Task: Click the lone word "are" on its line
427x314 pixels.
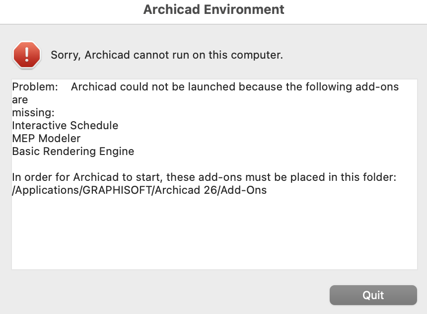Action: (x=20, y=100)
